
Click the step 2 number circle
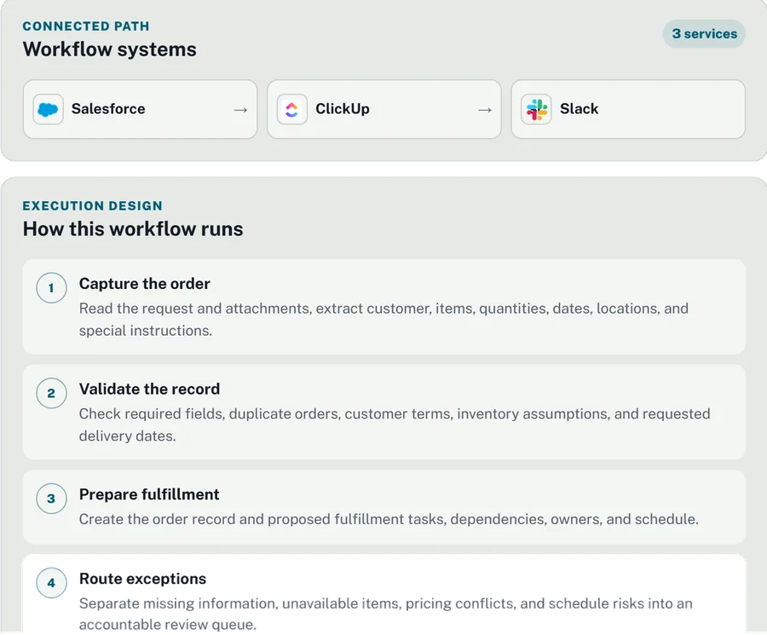51,393
